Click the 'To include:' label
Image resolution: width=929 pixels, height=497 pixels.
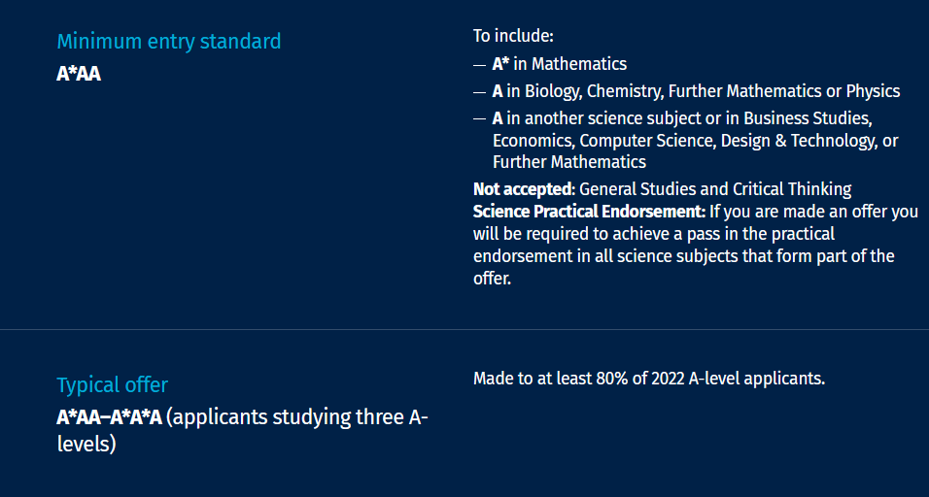pos(513,36)
